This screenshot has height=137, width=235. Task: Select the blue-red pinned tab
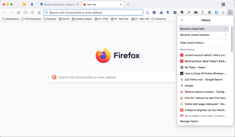[32, 4]
